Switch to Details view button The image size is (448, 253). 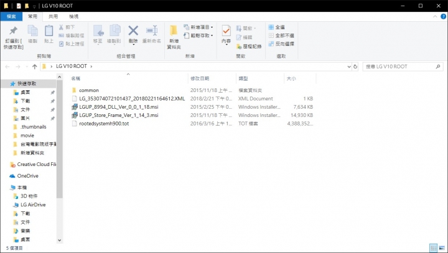pyautogui.click(x=434, y=247)
